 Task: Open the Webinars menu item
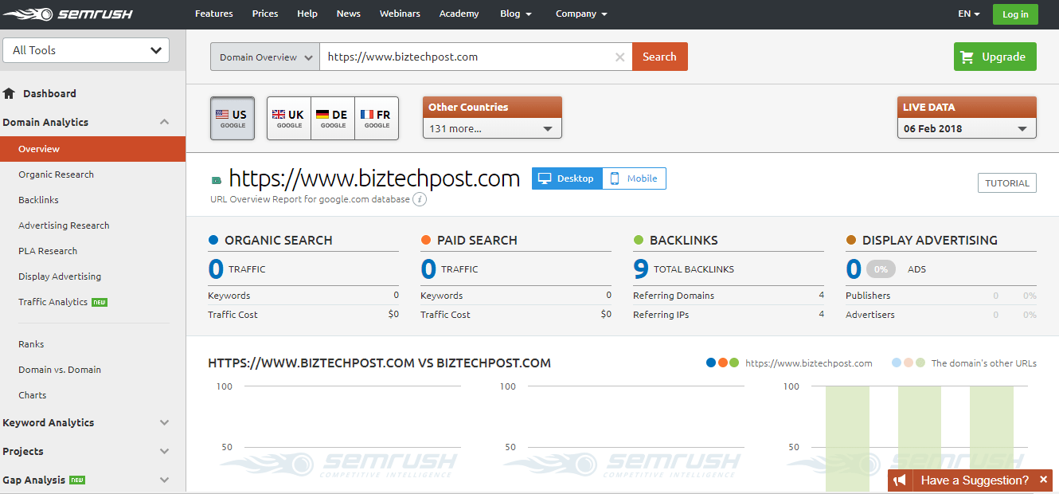coord(401,14)
